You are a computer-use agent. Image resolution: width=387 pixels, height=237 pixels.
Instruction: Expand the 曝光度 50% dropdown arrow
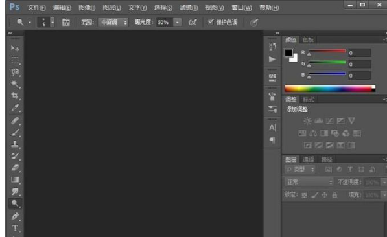[177, 23]
